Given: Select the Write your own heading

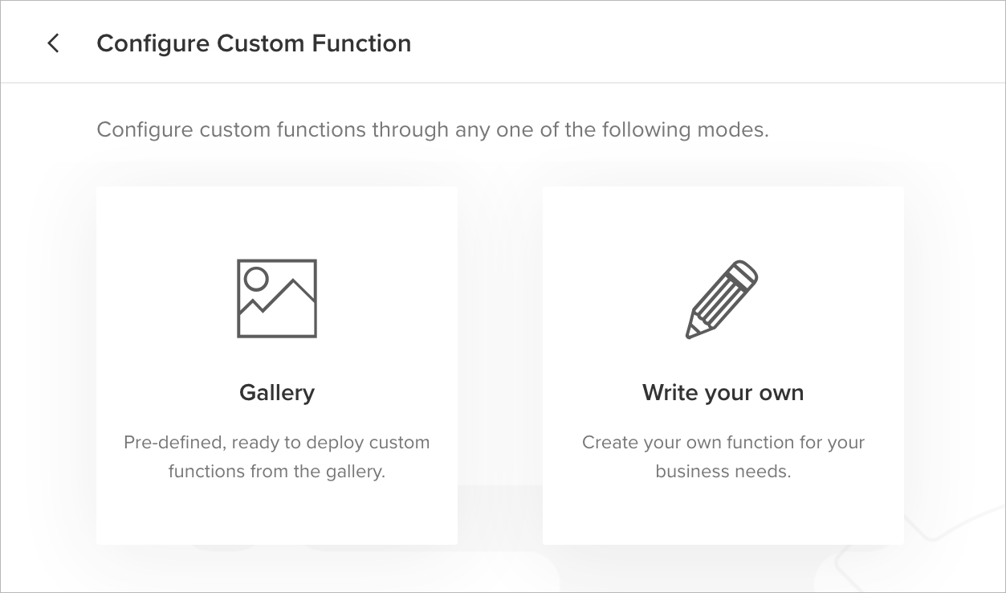Looking at the screenshot, I should tap(723, 393).
